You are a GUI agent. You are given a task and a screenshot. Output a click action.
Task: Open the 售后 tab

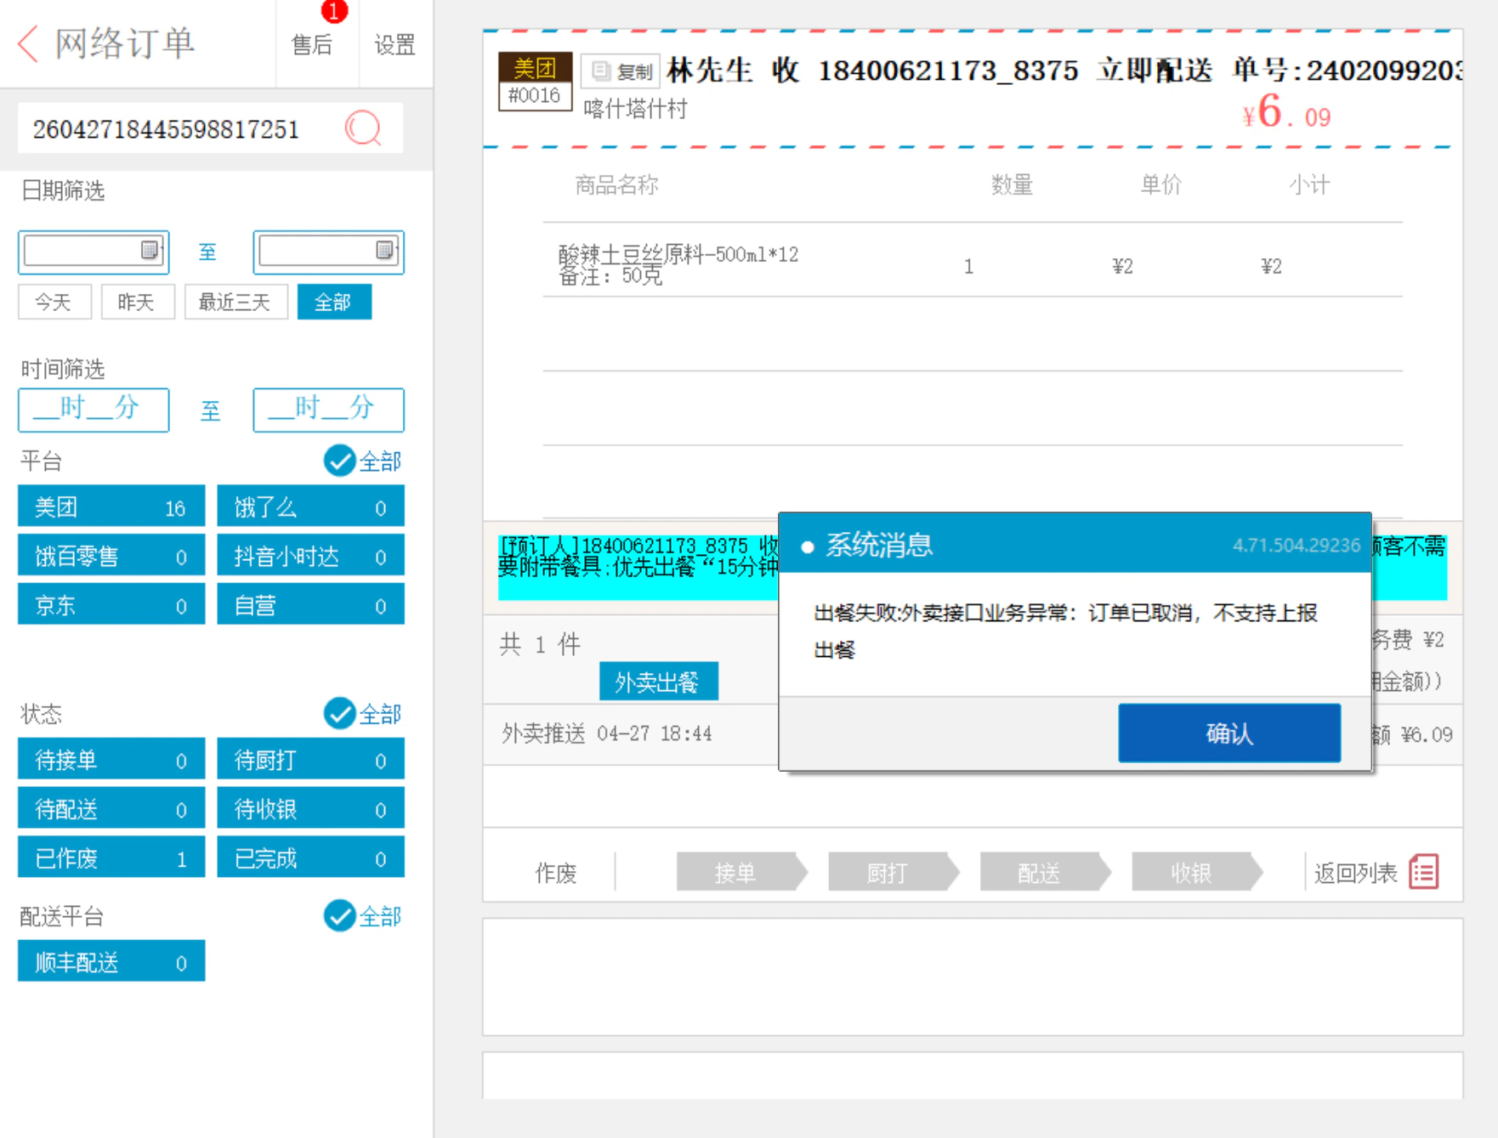coord(312,44)
